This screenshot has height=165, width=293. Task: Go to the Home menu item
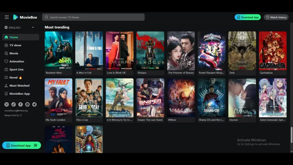pyautogui.click(x=21, y=37)
